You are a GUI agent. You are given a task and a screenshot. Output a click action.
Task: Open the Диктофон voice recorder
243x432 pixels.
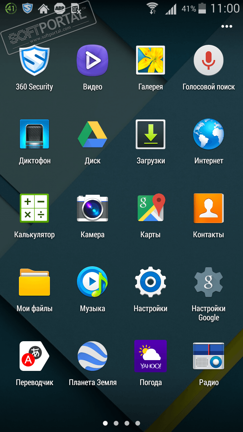(x=34, y=134)
